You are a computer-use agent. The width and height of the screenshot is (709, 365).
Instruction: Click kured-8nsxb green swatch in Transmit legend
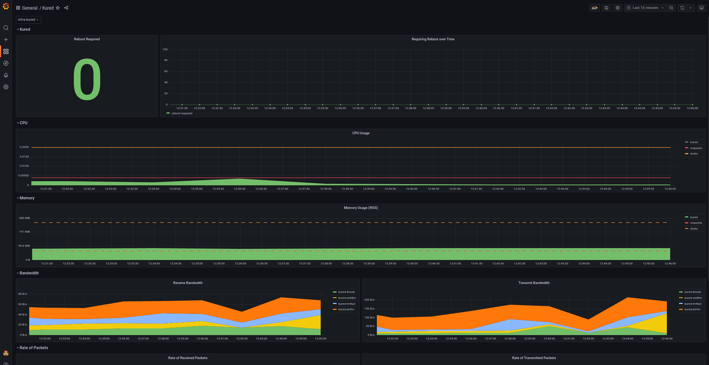pyautogui.click(x=681, y=292)
